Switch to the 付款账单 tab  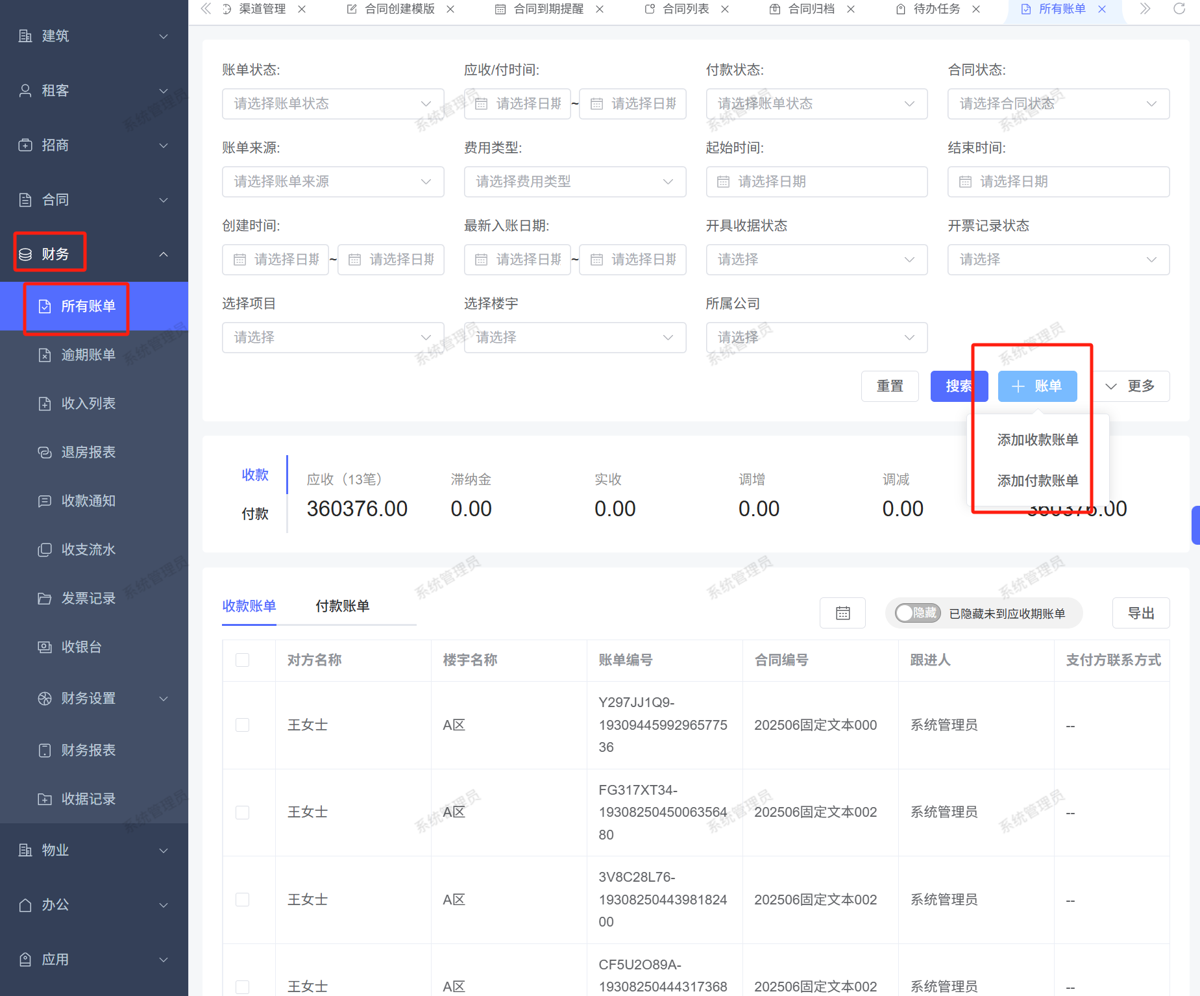342,606
